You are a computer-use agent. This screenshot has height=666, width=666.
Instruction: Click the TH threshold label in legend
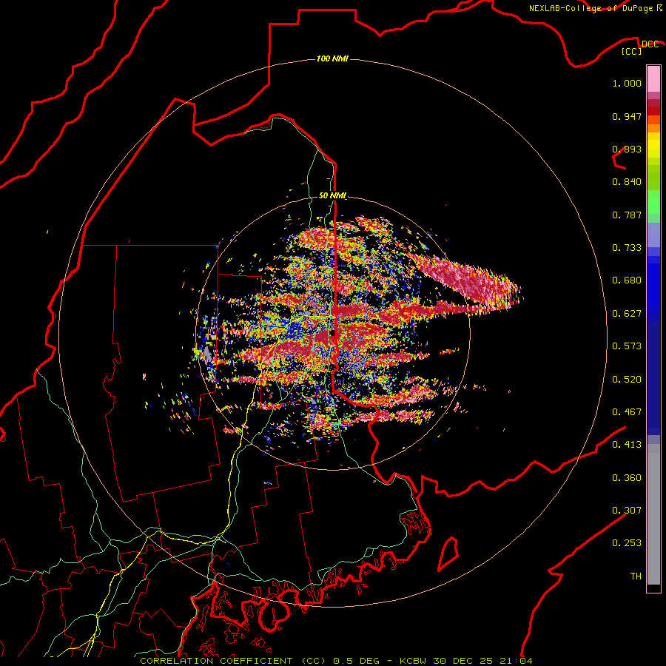pos(636,576)
